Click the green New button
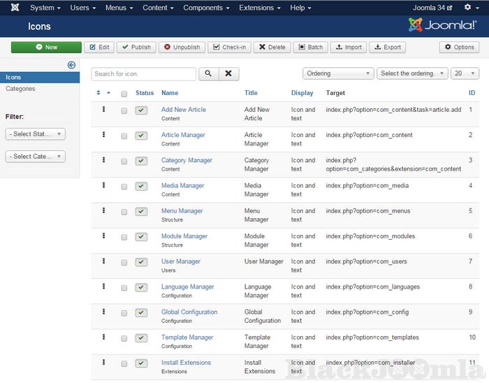This screenshot has width=489, height=383. (46, 48)
